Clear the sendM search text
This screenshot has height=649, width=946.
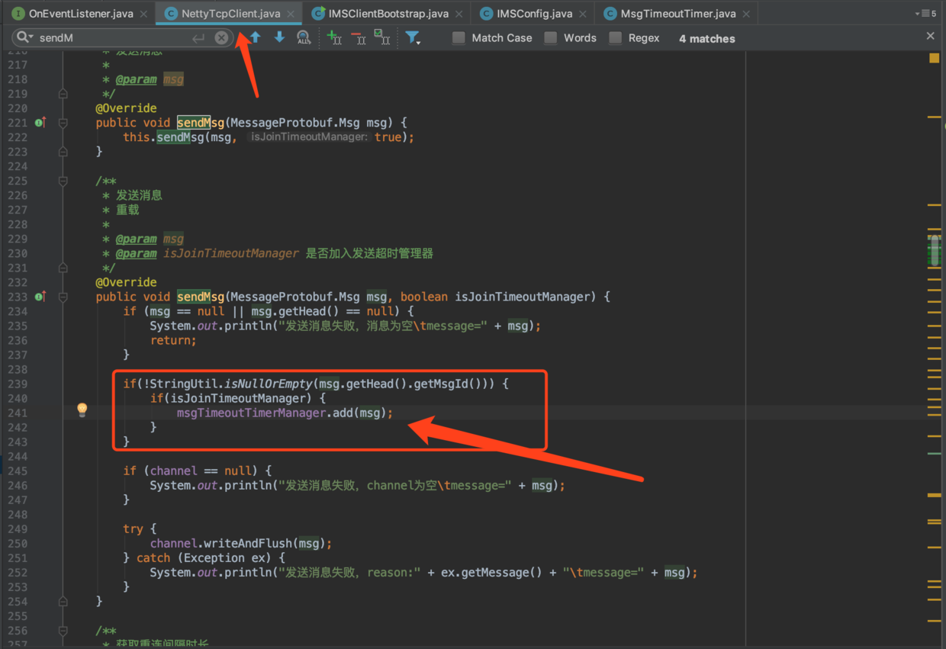point(221,37)
